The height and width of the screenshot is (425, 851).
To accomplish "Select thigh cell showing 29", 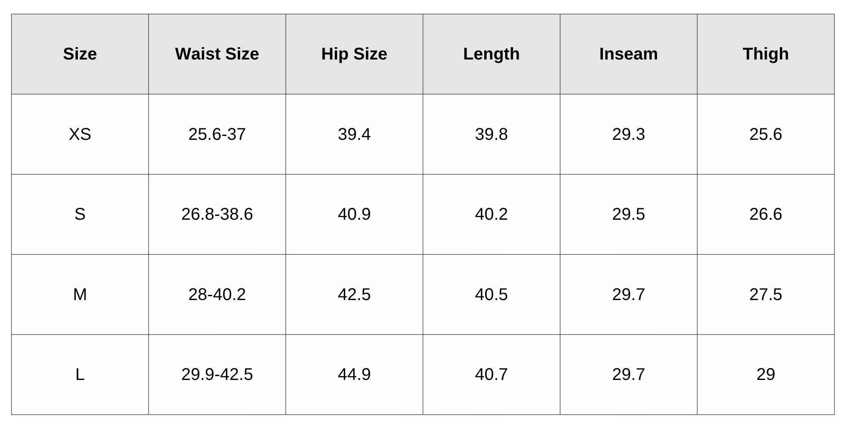I will [765, 374].
